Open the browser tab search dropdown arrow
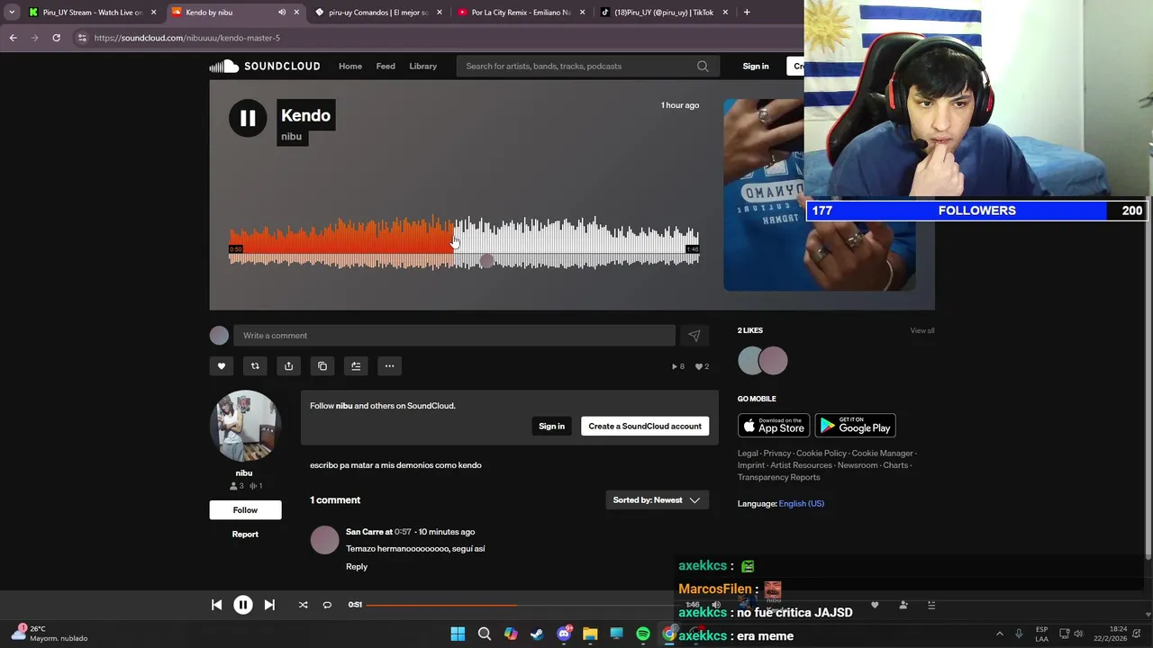This screenshot has width=1153, height=648. pos(12,13)
